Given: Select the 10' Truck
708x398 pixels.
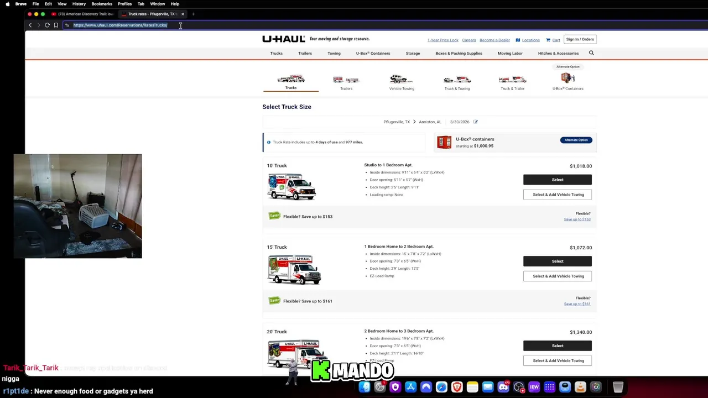Looking at the screenshot, I should click(558, 180).
